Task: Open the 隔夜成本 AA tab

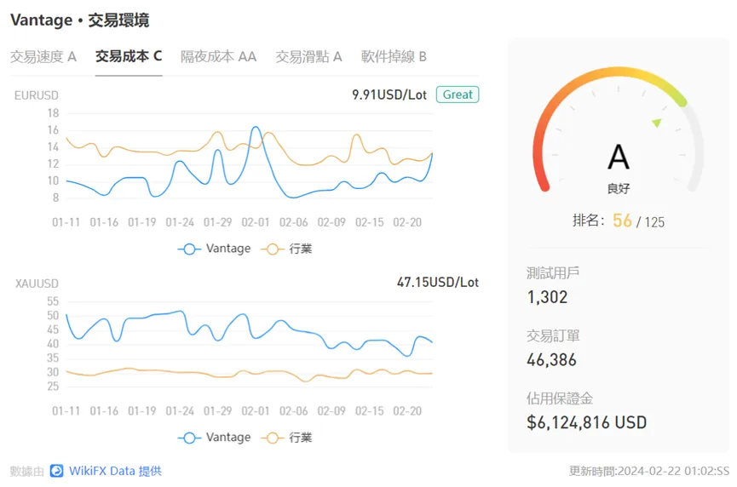Action: (219, 57)
